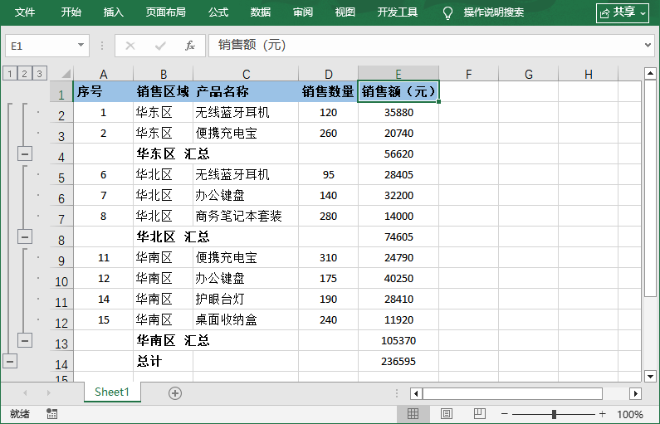Open the 插入 ribbon tab

(114, 12)
